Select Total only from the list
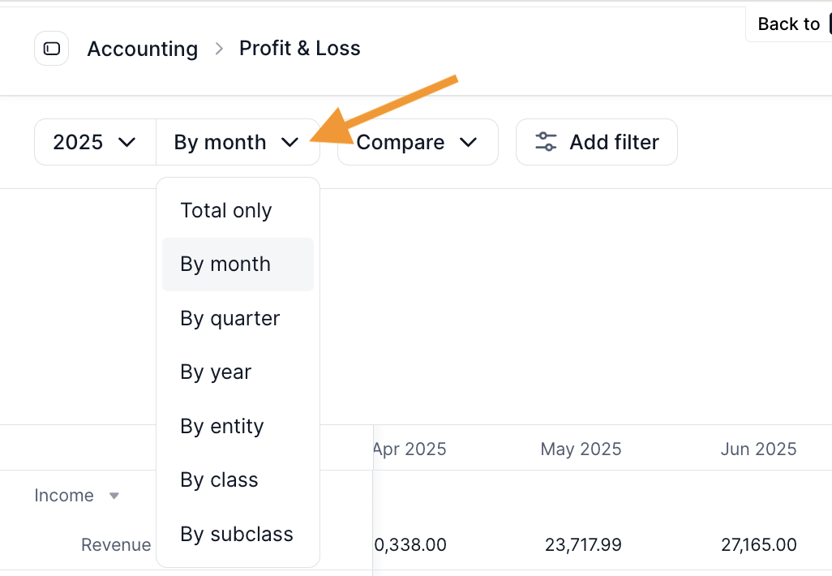This screenshot has height=576, width=832. click(x=226, y=211)
